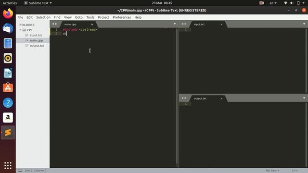
Task: Collapse the CPP folder in sidebar
Action: click(20, 30)
